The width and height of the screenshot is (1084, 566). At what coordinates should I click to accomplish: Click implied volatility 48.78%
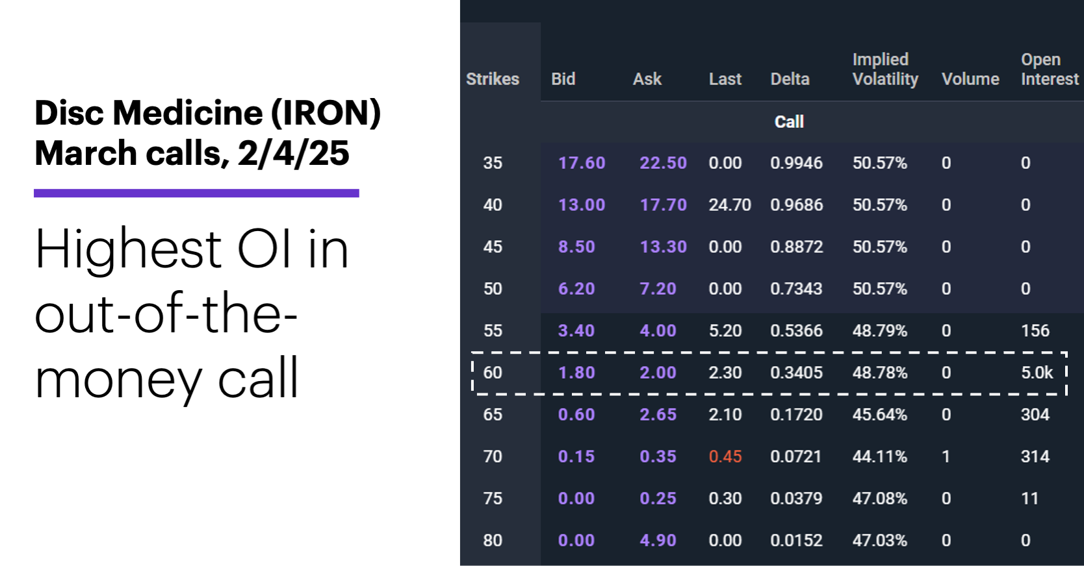(x=880, y=373)
